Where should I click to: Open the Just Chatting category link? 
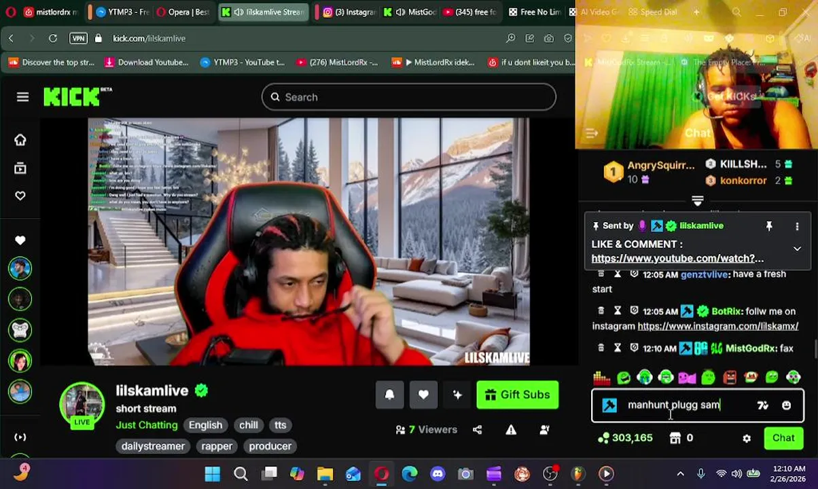pos(147,425)
